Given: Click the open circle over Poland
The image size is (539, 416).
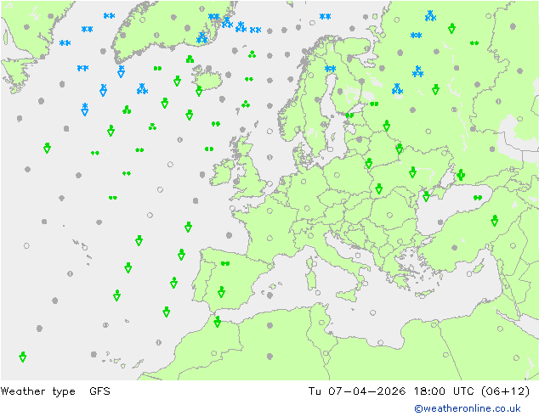Looking at the screenshot, I should (x=337, y=175).
